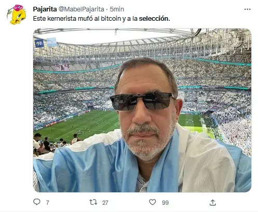Expand the stadium selfie photo

click(x=142, y=110)
